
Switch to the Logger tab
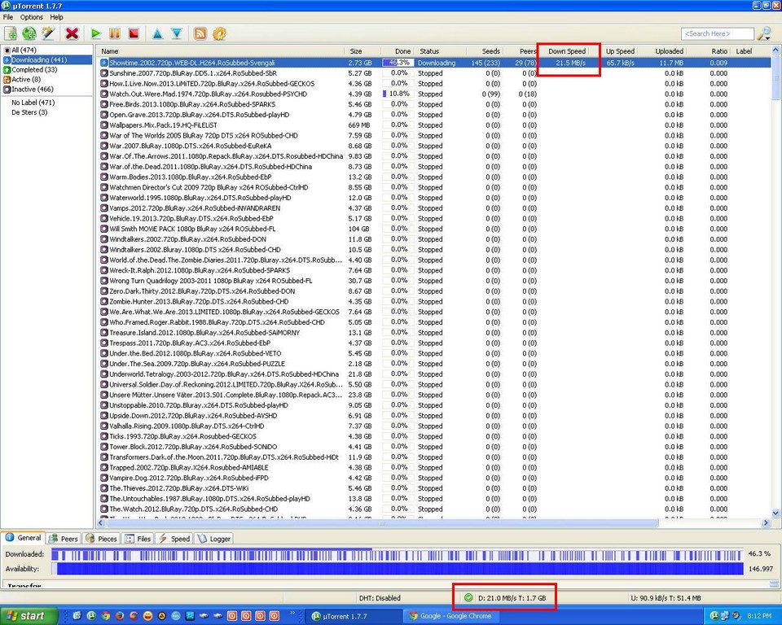pyautogui.click(x=214, y=539)
